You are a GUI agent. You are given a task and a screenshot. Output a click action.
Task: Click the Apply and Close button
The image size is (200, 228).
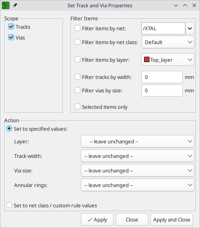[x=172, y=220]
